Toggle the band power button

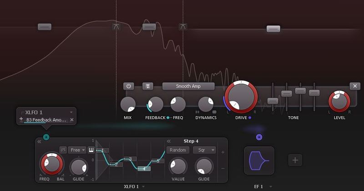coord(129,86)
